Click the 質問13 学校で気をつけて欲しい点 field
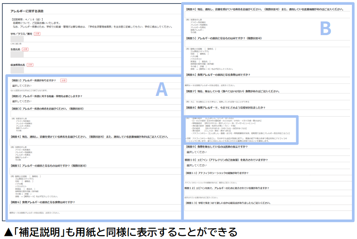 coord(267,208)
